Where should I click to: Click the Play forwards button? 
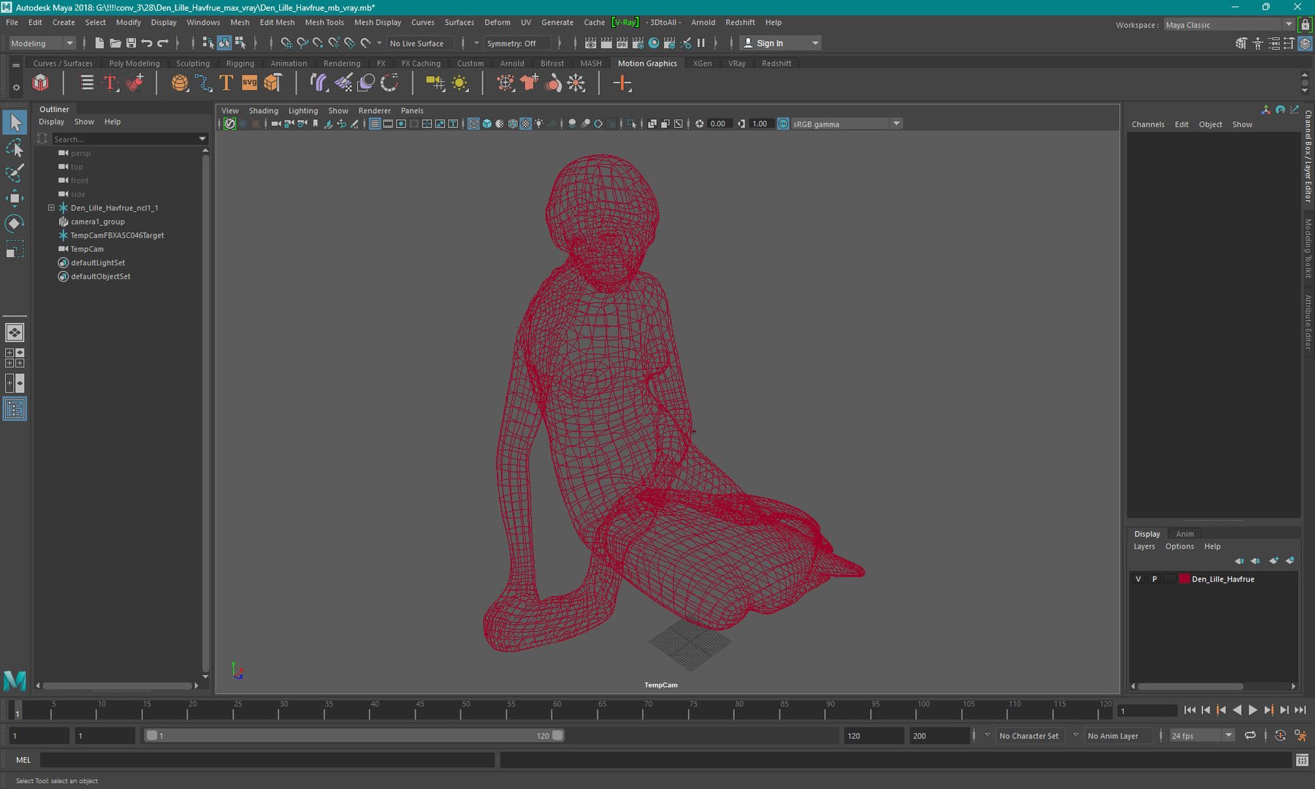(1253, 710)
